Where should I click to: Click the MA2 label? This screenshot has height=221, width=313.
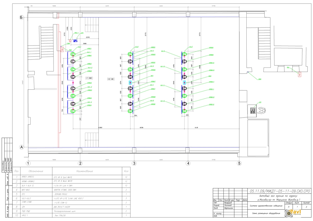210,76
